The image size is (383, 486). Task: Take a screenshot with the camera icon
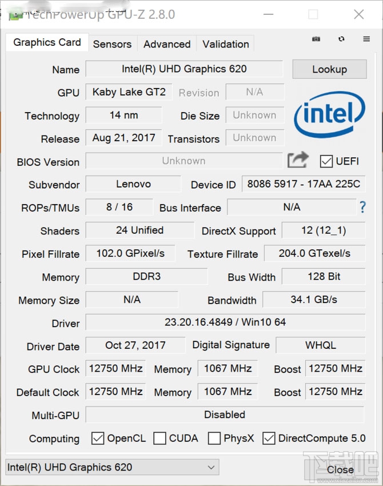pos(316,39)
